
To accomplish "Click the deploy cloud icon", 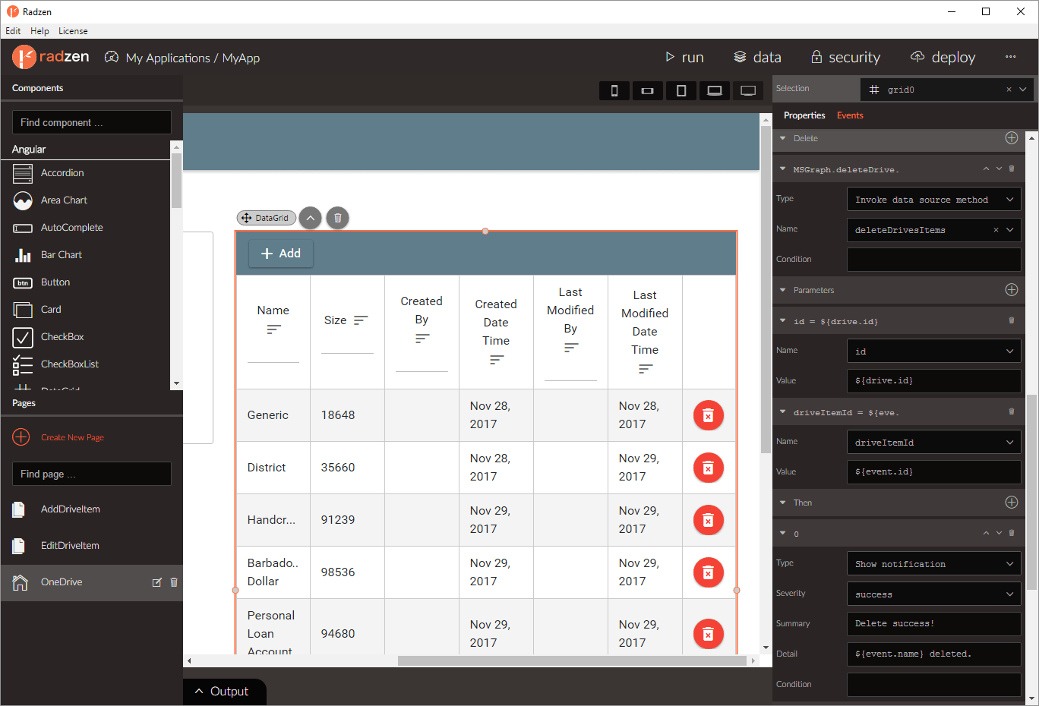I will 917,57.
